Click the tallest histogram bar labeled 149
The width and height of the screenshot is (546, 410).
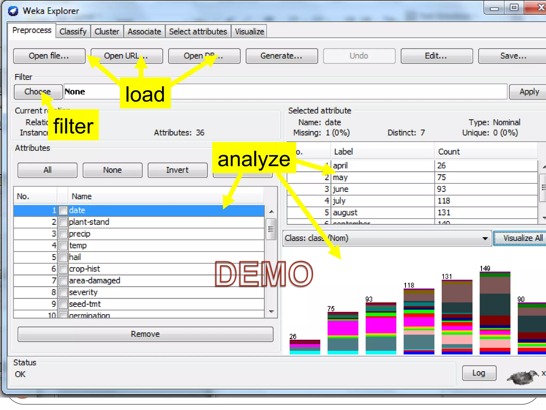pos(495,313)
